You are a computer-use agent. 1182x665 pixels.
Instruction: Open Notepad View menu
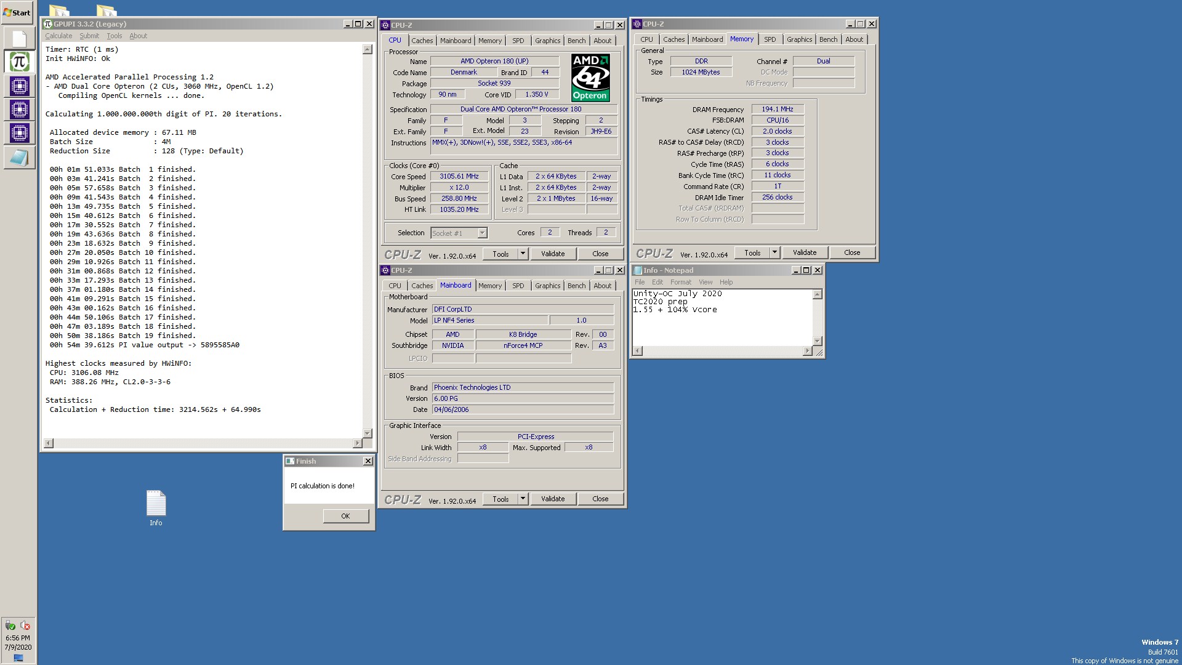click(x=706, y=282)
